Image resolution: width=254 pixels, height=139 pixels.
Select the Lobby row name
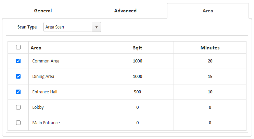[x=38, y=107]
